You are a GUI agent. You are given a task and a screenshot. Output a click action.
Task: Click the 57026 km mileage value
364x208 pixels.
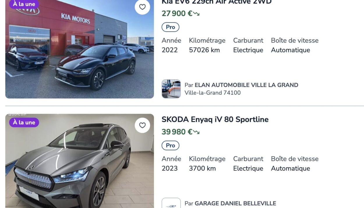tap(204, 50)
